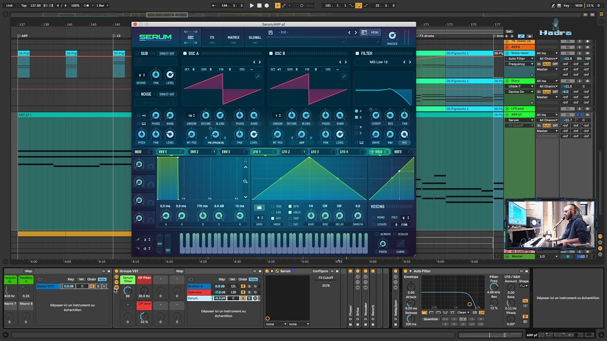This screenshot has width=607, height=341.
Task: Switch to the OSC tab in Serum
Action: coord(191,37)
